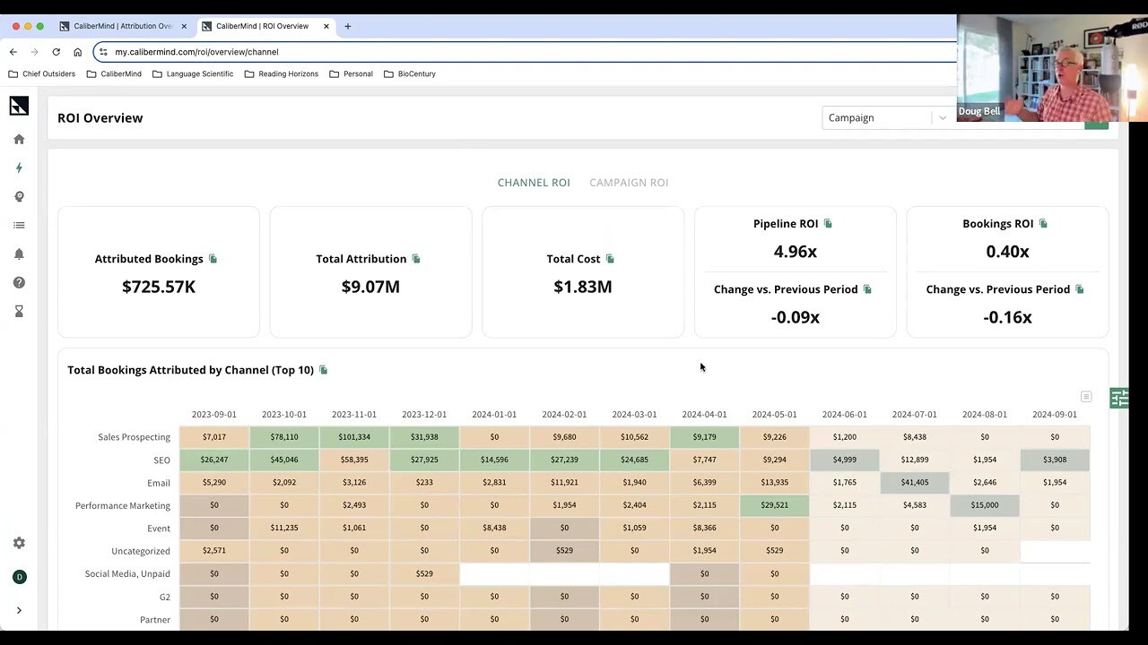The height and width of the screenshot is (645, 1148).
Task: Open the green filter sliders panel icon
Action: point(1118,398)
